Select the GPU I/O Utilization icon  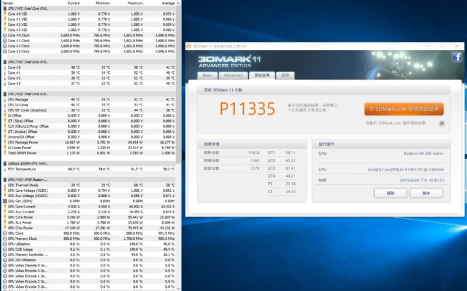[5, 260]
